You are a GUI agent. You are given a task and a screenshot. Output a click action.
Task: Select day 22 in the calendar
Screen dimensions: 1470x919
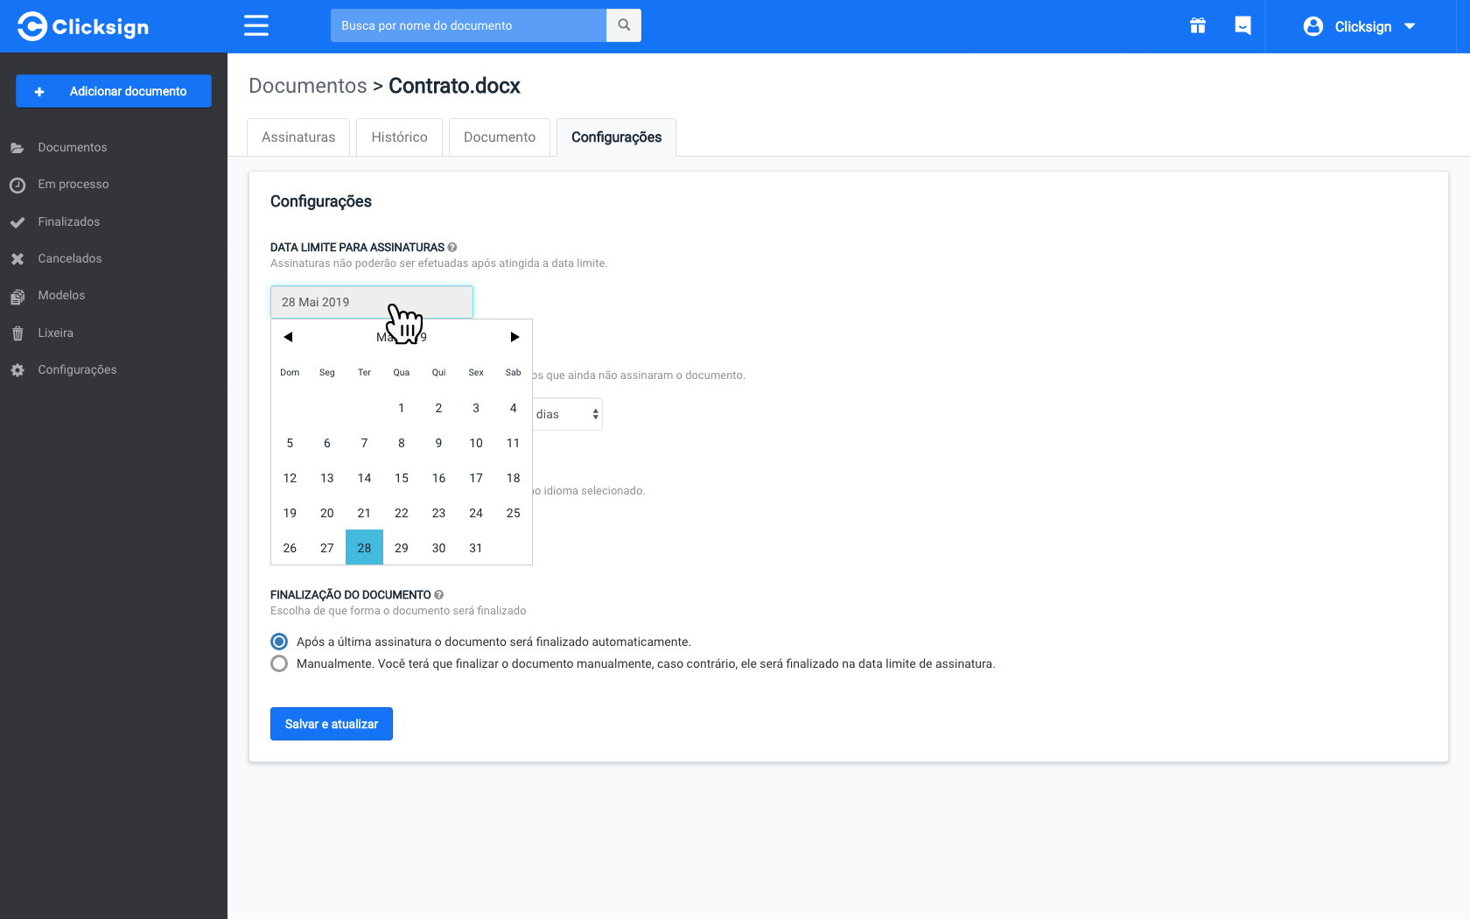pos(402,513)
